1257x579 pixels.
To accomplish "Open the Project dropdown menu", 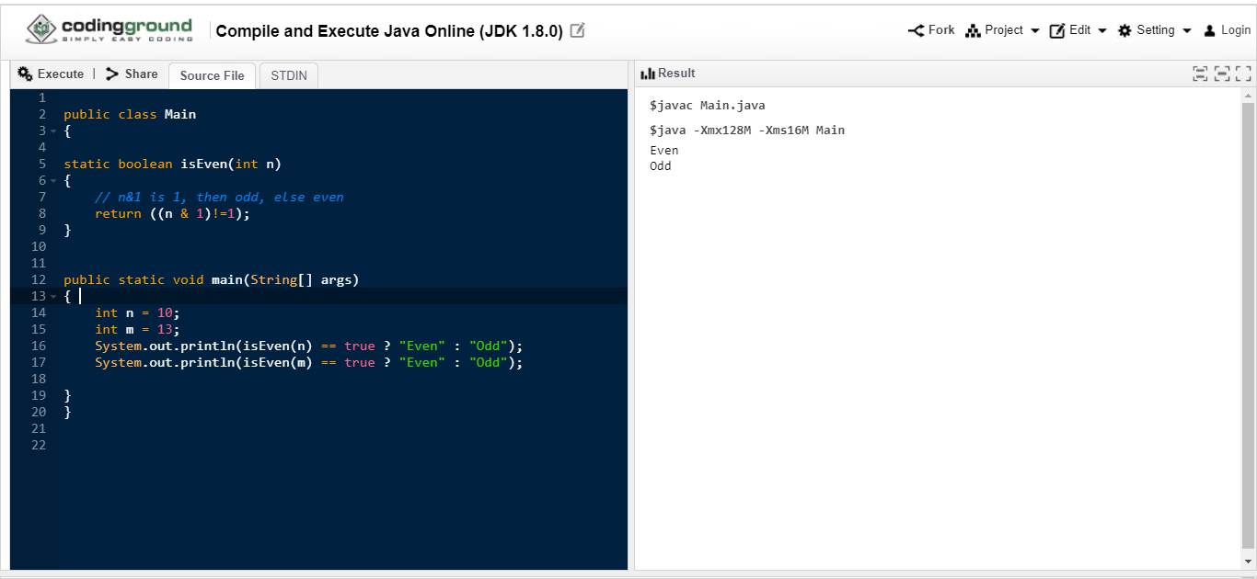I will (x=1002, y=30).
